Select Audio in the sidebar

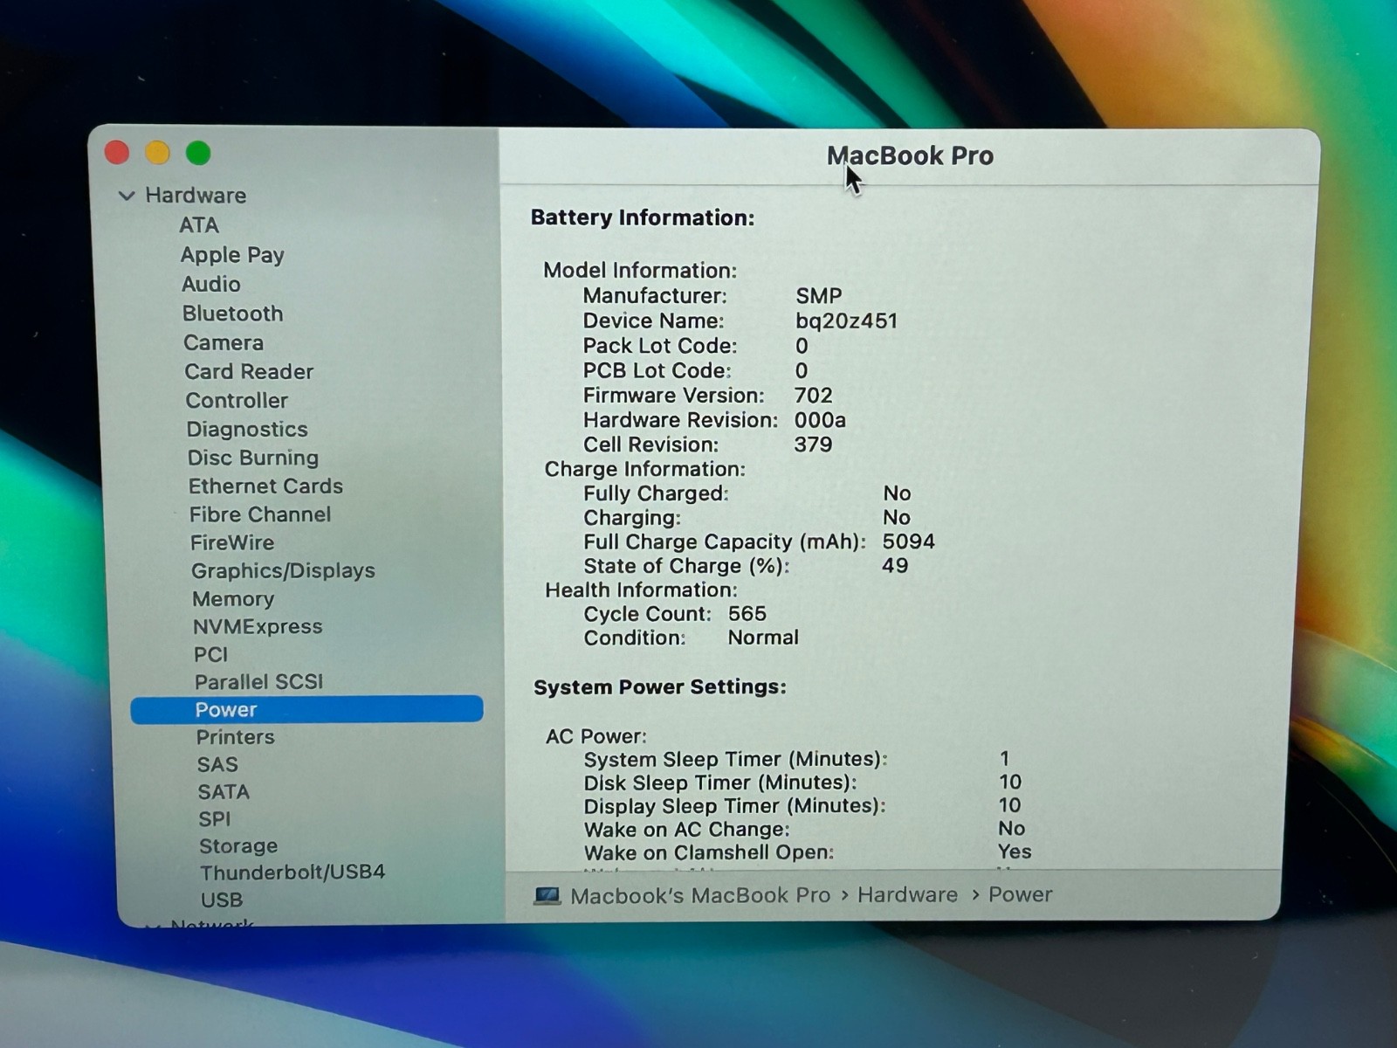[211, 284]
